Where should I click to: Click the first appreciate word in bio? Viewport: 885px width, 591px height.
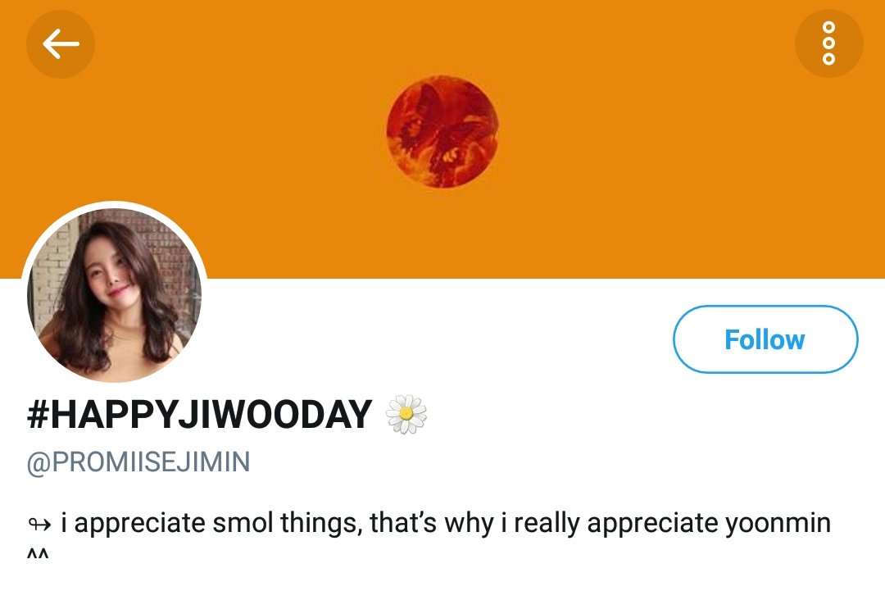point(139,523)
